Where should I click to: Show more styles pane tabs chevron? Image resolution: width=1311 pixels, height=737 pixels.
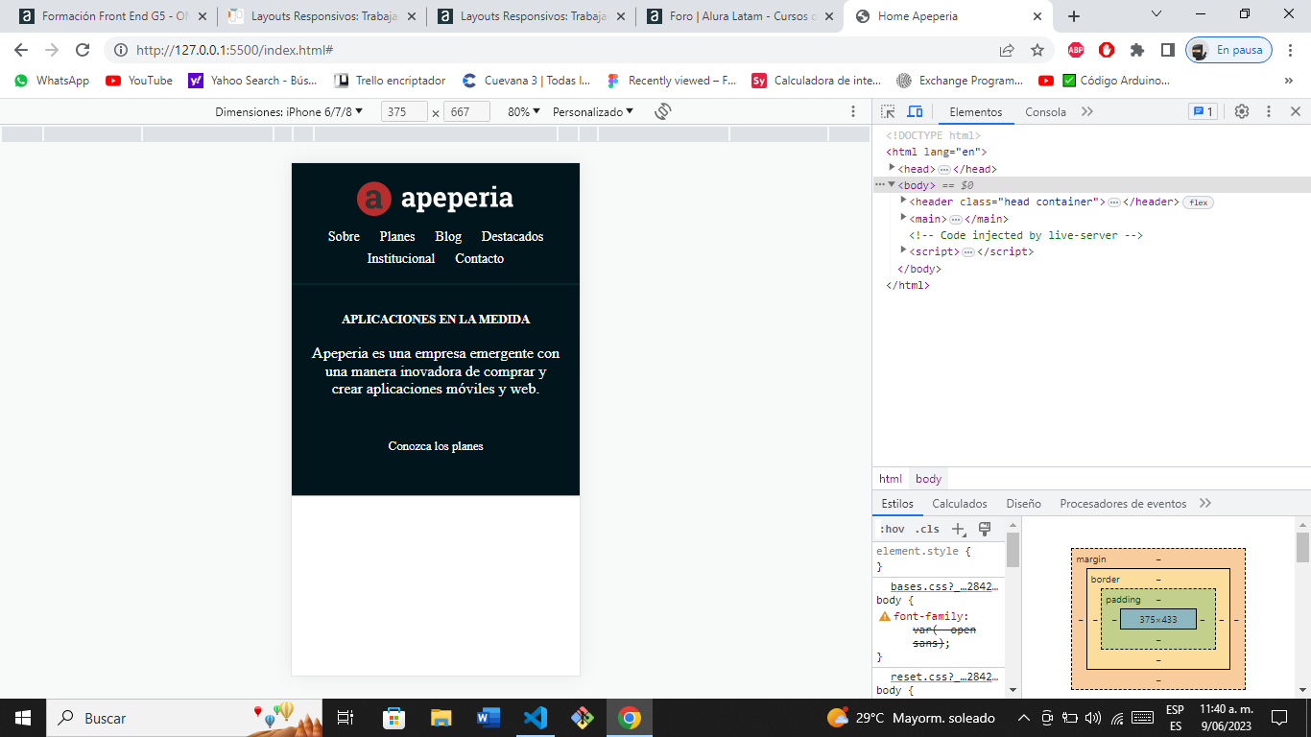point(1205,504)
